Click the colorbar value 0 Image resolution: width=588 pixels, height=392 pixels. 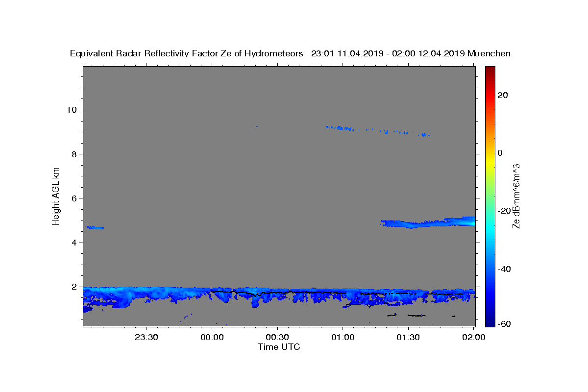point(500,153)
